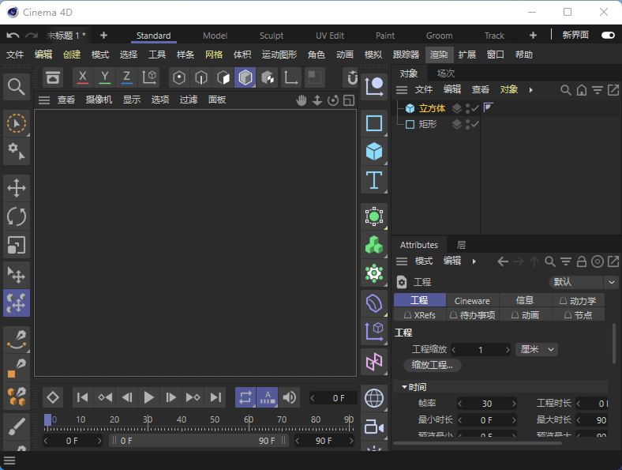Open the 渲染 menu
Image resolution: width=622 pixels, height=470 pixels.
pos(439,55)
